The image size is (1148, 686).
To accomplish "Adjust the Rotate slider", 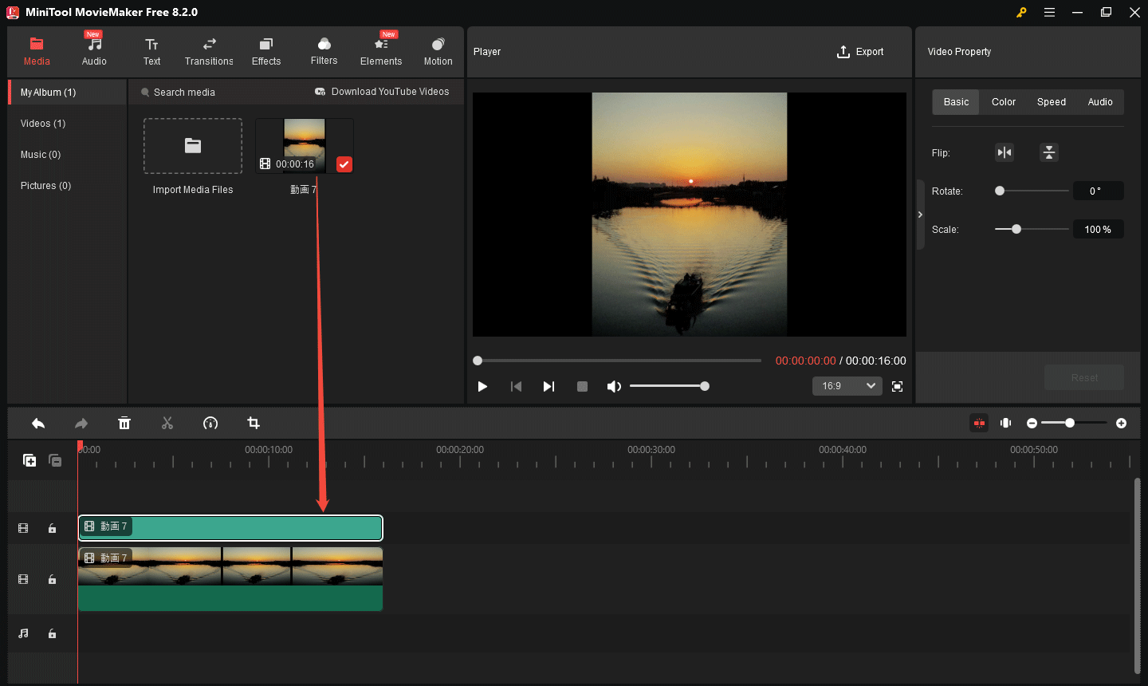I will pyautogui.click(x=1032, y=191).
